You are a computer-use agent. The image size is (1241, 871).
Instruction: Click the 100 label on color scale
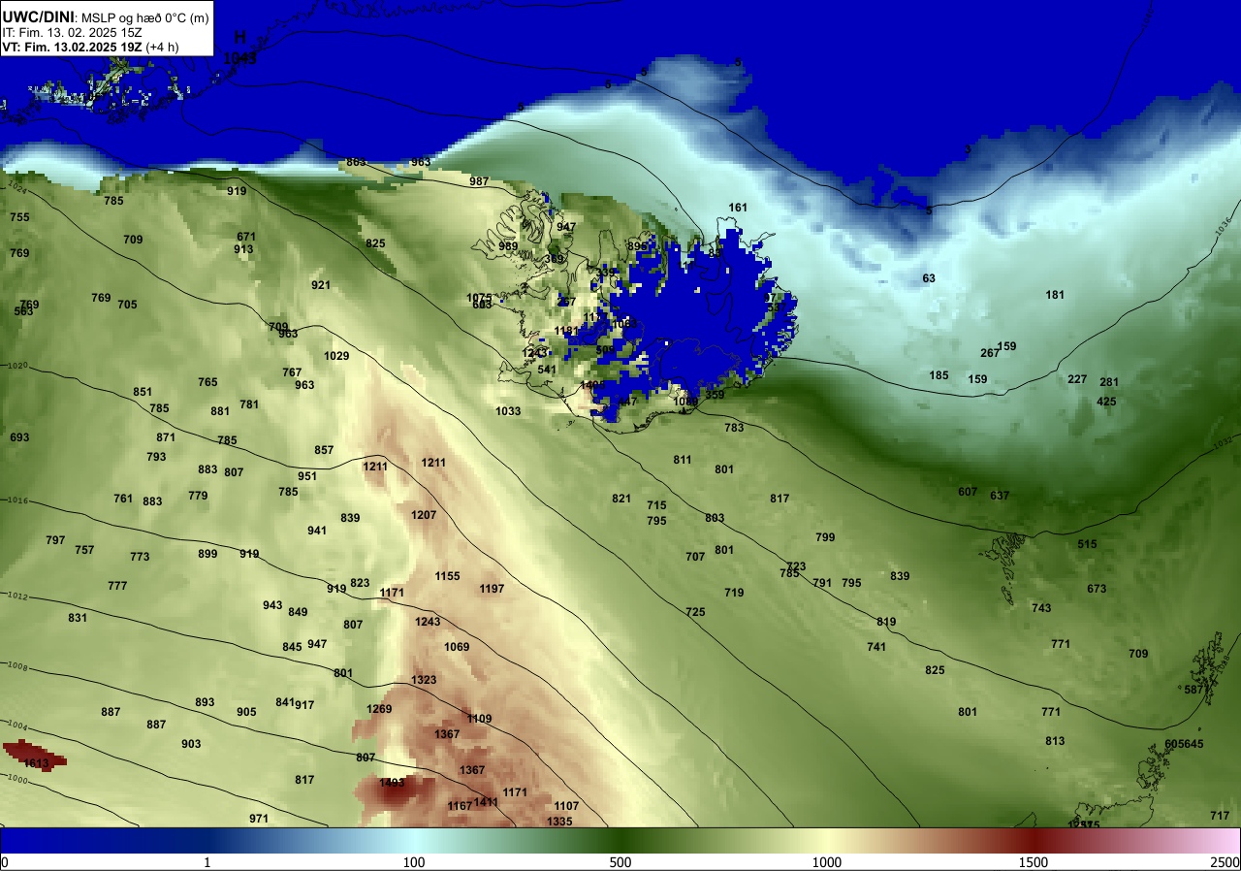pyautogui.click(x=414, y=863)
